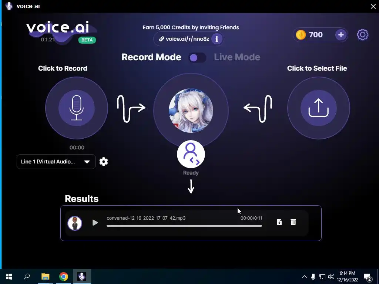
Task: Click the 700 credits balance
Action: (x=316, y=35)
